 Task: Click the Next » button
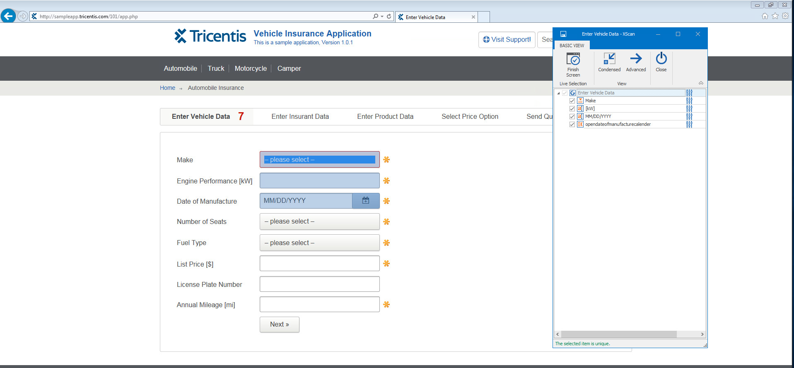tap(279, 325)
